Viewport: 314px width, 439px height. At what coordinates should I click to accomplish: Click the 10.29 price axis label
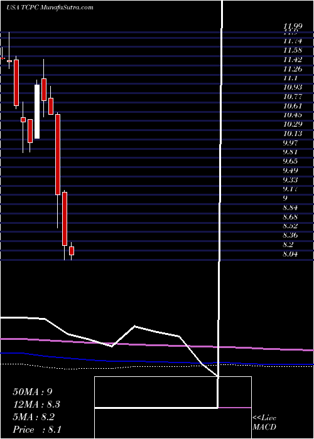point(293,124)
